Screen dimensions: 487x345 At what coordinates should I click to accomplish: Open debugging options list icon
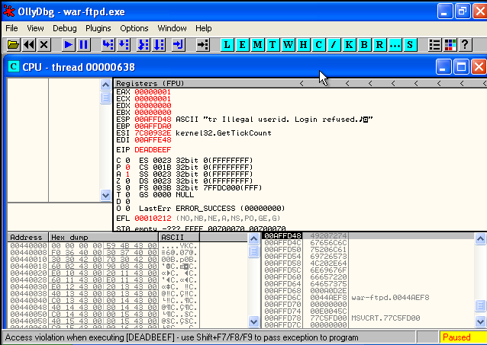434,45
